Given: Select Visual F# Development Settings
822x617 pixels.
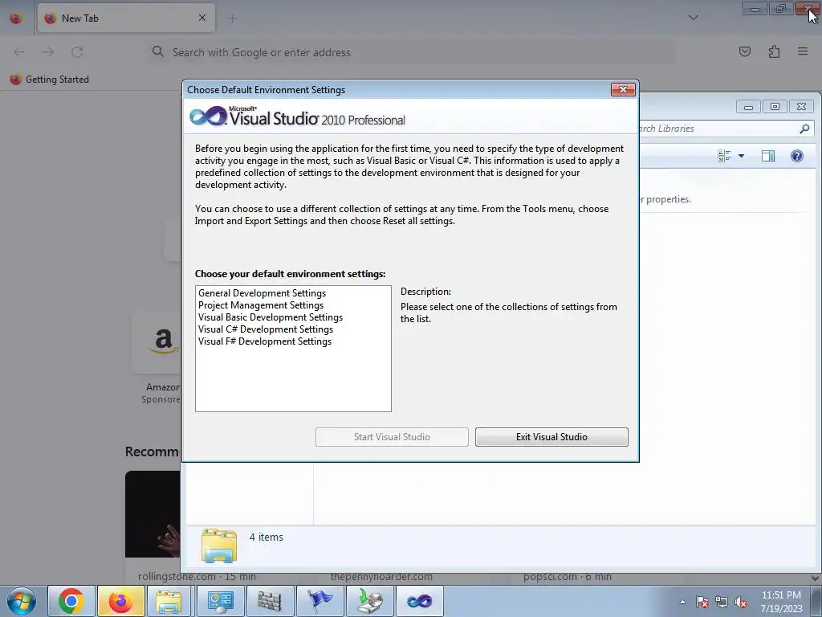Looking at the screenshot, I should point(265,341).
